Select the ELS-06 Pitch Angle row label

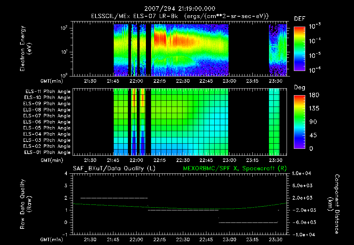[47, 122]
